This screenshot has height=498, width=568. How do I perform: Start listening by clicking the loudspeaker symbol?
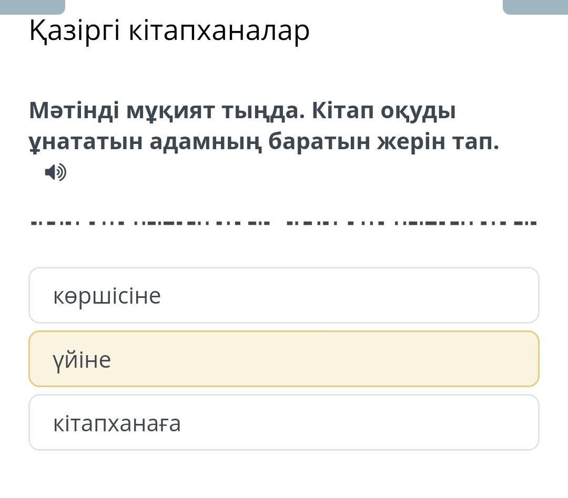55,172
